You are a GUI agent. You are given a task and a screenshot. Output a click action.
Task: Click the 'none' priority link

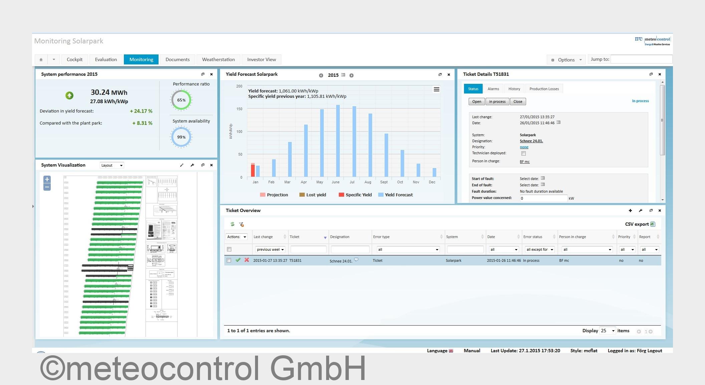(x=524, y=147)
